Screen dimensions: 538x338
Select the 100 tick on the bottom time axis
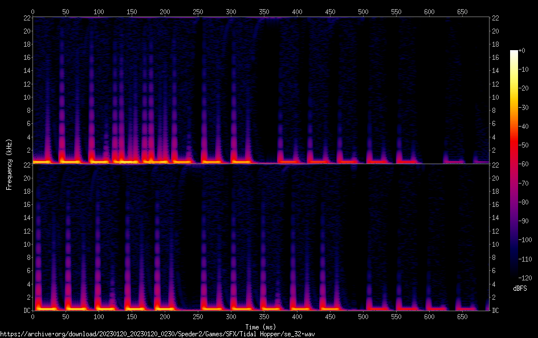[x=99, y=317]
